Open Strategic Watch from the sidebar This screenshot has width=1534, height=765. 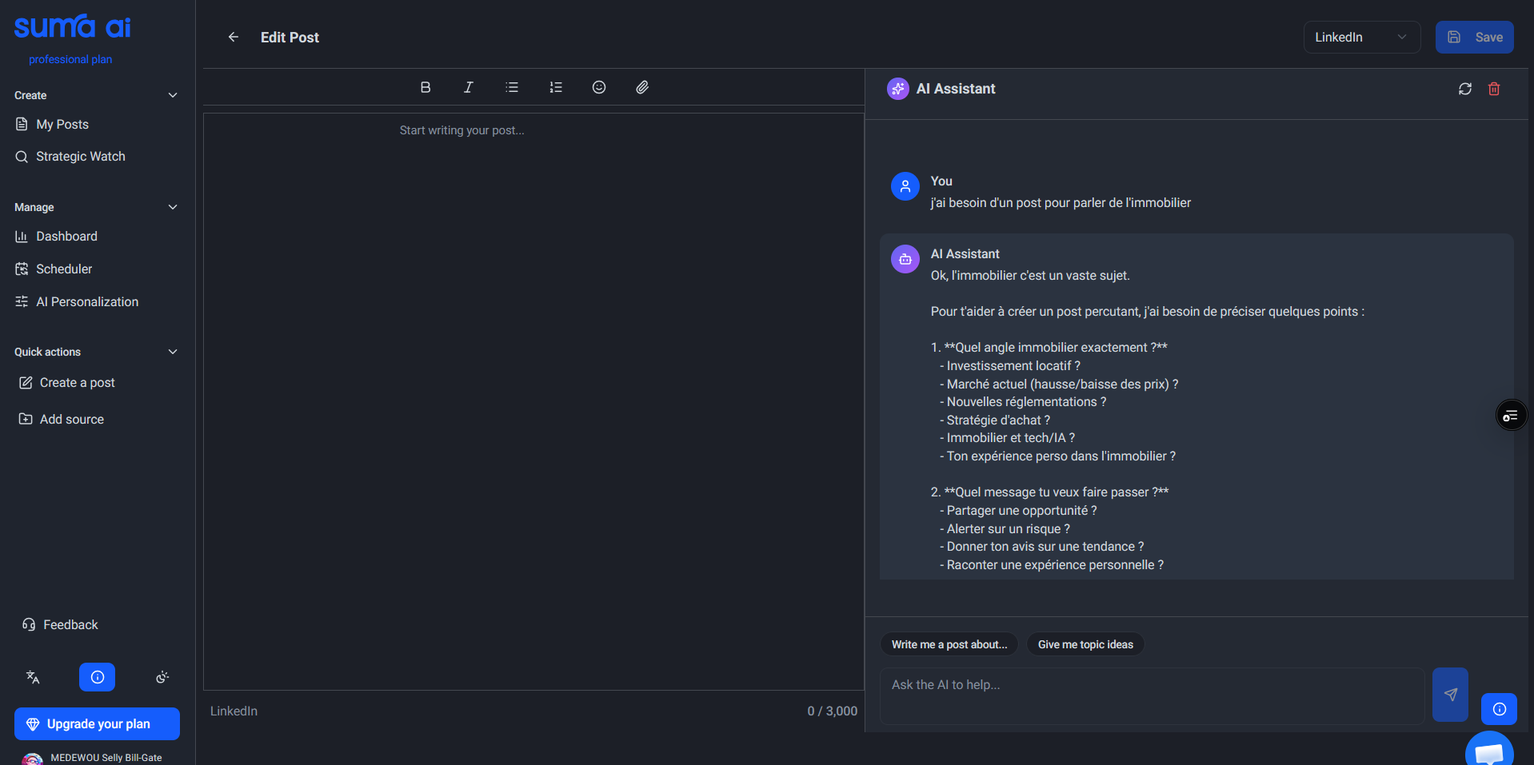pos(80,157)
